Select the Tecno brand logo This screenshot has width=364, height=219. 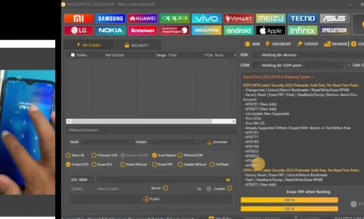(x=302, y=18)
